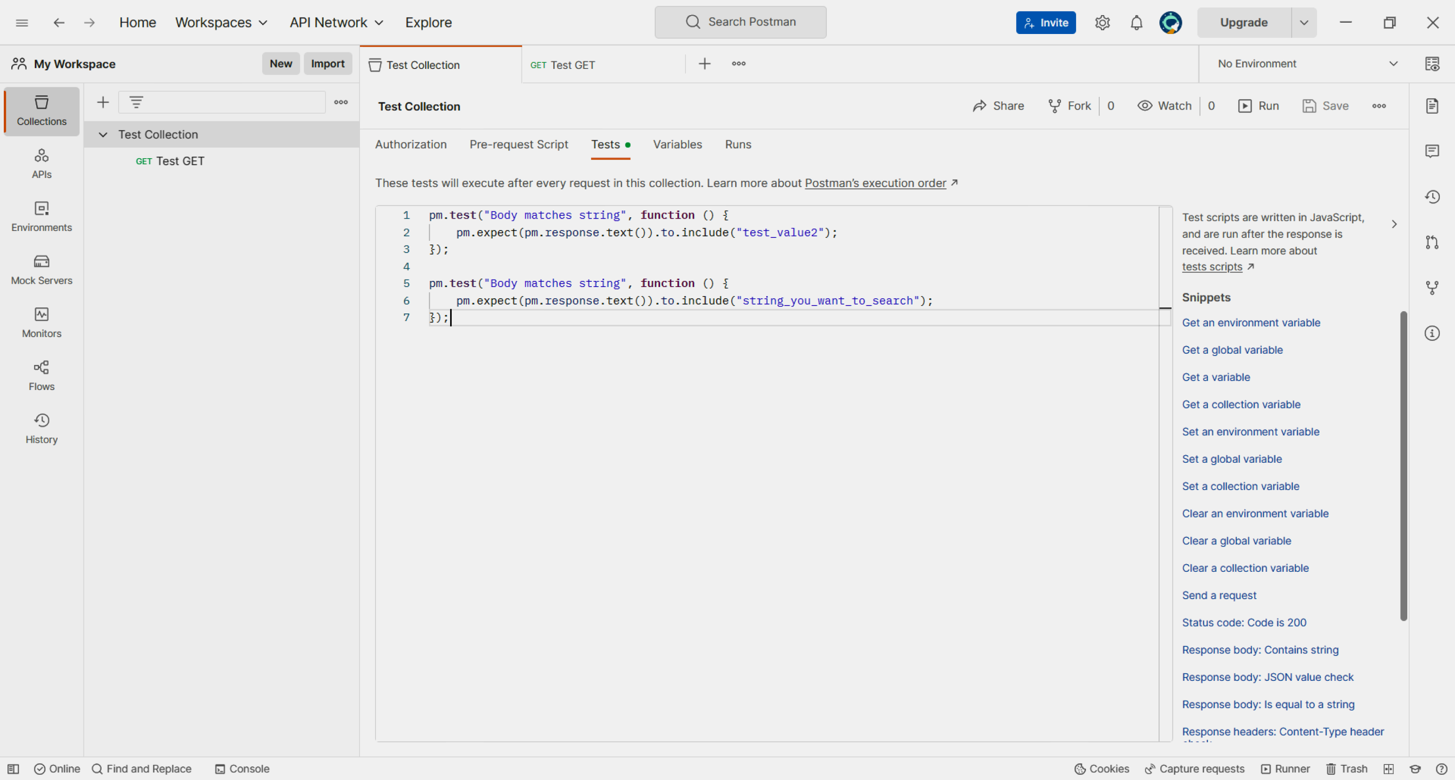The image size is (1455, 780).
Task: Switch to the Variables tab
Action: (677, 144)
